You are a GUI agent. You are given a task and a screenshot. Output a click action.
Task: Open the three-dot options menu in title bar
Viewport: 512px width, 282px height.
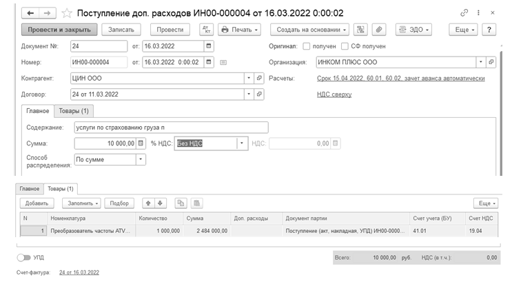(x=478, y=12)
